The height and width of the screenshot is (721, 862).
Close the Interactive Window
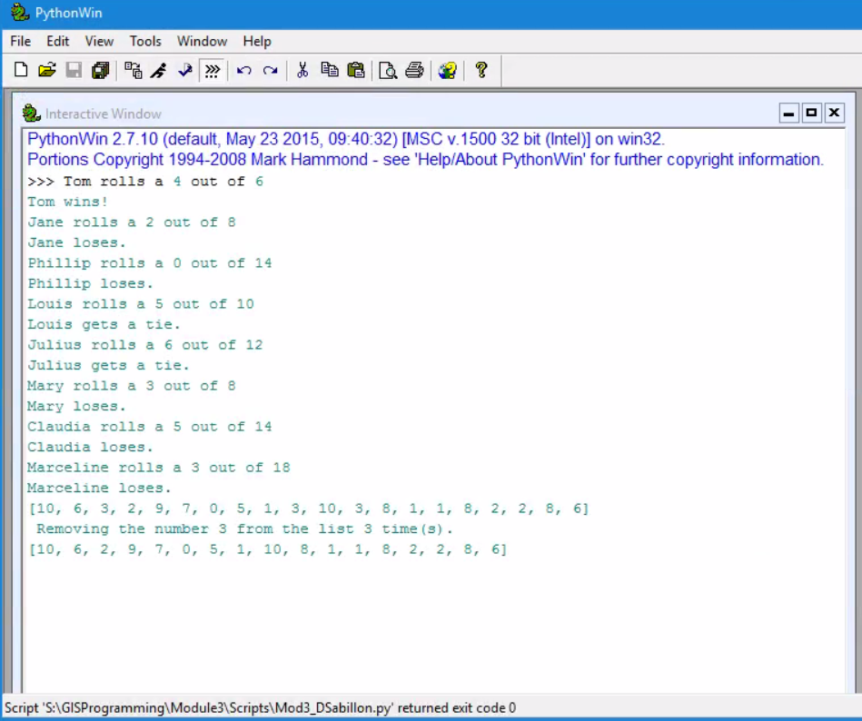click(x=834, y=114)
